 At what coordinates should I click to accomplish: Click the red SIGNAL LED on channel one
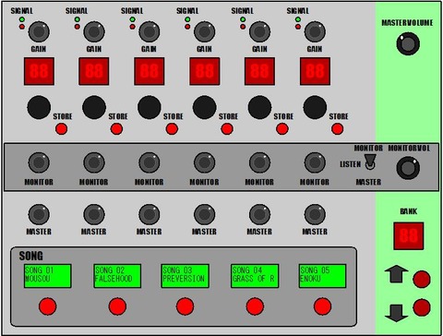(x=22, y=27)
